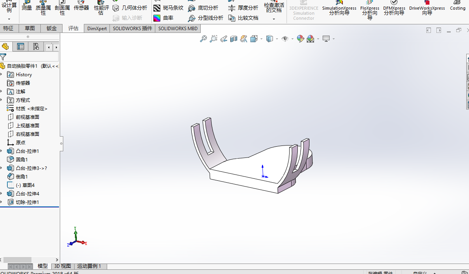
Task: Expand 检查激活的文档 dropdown arrow
Action: [x=274, y=19]
